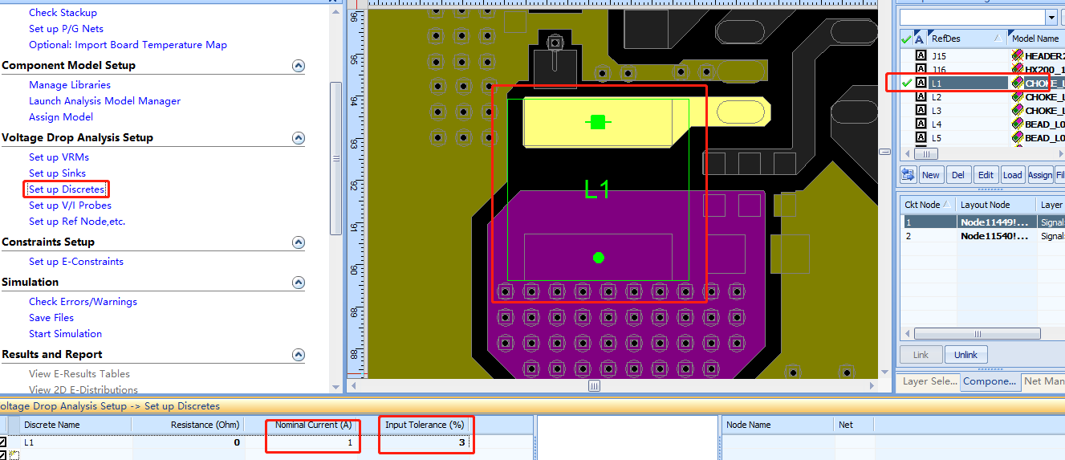Click the A type icon in L4 row

pyautogui.click(x=921, y=124)
